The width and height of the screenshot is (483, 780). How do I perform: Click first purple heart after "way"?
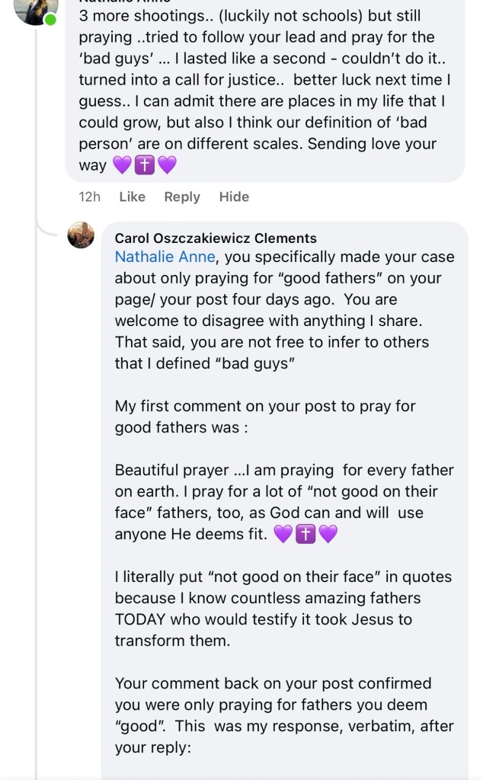(x=122, y=165)
